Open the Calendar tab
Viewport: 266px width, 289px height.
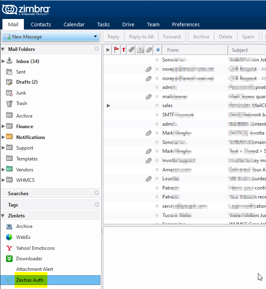pos(74,24)
